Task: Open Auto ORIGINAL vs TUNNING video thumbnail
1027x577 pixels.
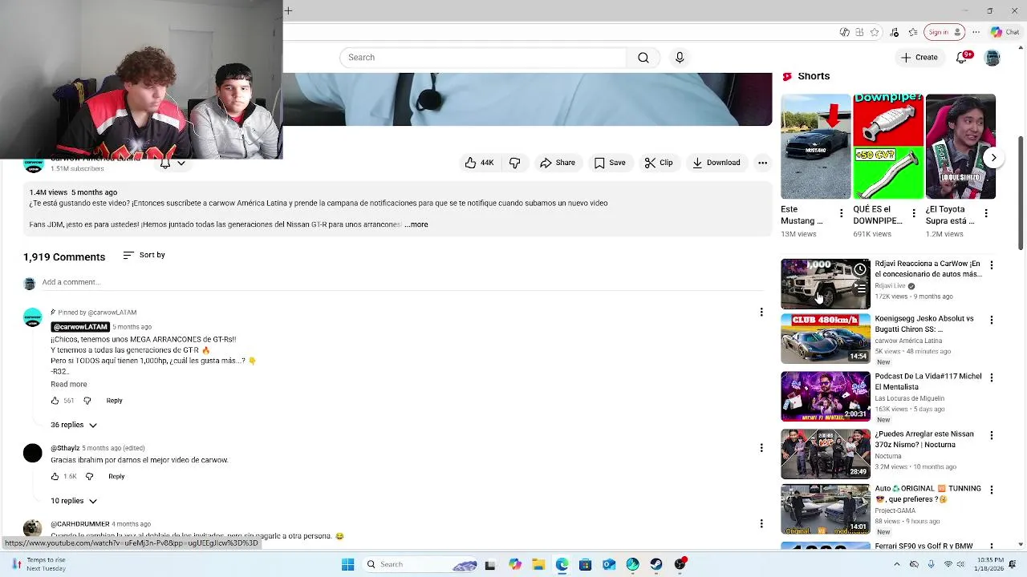Action: 826,509
